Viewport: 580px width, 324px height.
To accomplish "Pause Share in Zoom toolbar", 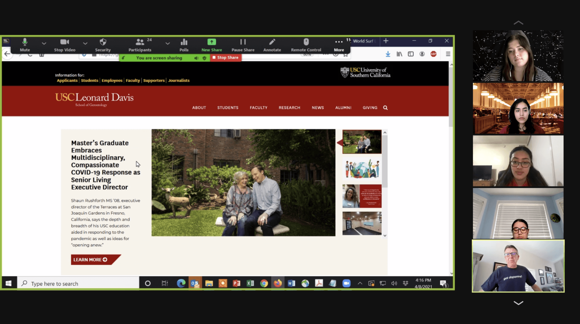I will [x=243, y=45].
